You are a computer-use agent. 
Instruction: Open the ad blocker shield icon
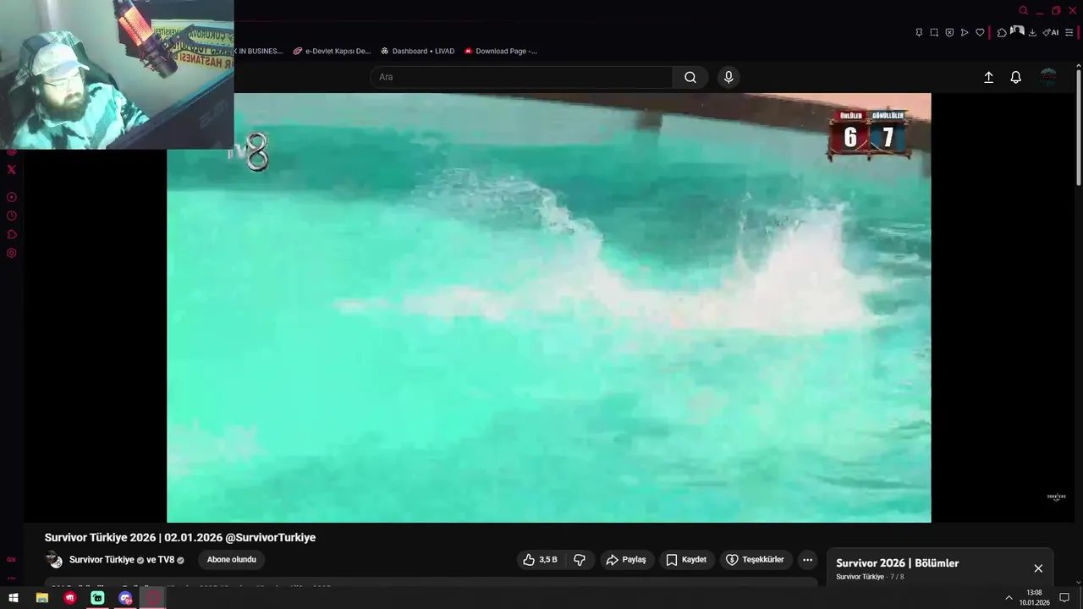[949, 32]
